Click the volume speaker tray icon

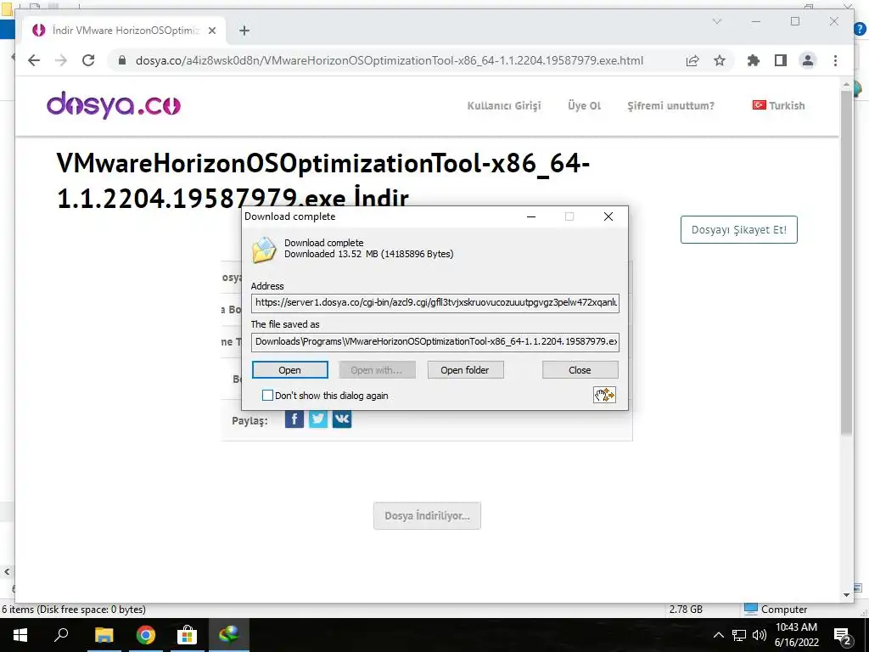(x=759, y=635)
